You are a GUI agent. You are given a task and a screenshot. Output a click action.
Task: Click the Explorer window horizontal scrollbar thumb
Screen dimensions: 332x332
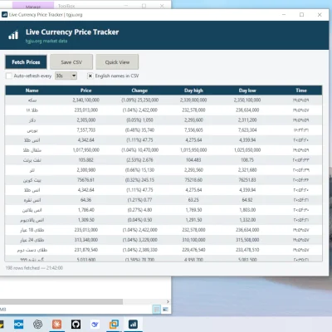pos(61,301)
